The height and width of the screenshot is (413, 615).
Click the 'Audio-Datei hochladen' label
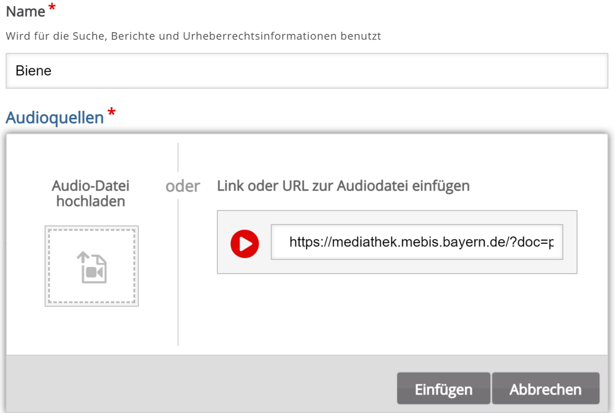pyautogui.click(x=91, y=193)
